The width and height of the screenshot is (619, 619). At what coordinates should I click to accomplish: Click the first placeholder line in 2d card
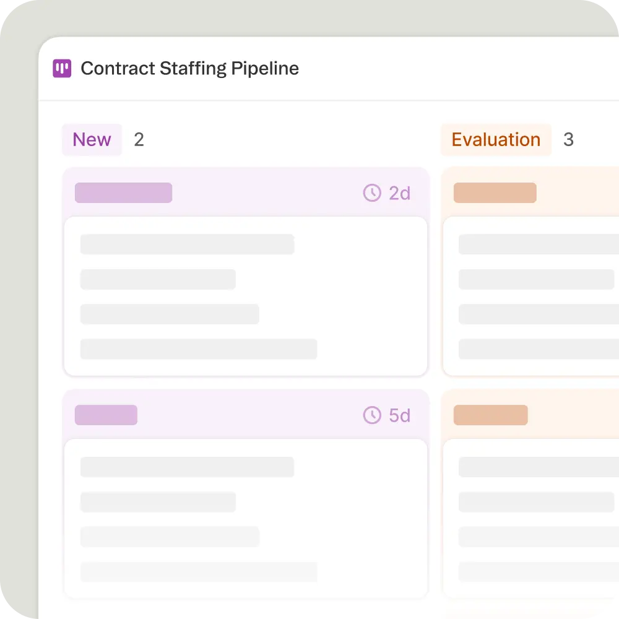(x=187, y=245)
